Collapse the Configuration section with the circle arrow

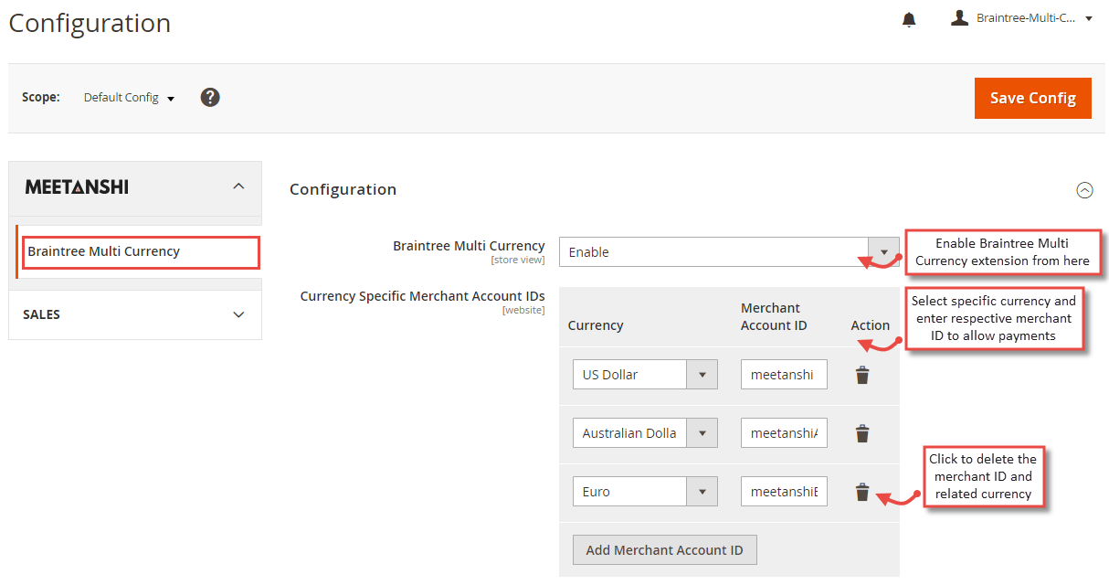(x=1084, y=190)
